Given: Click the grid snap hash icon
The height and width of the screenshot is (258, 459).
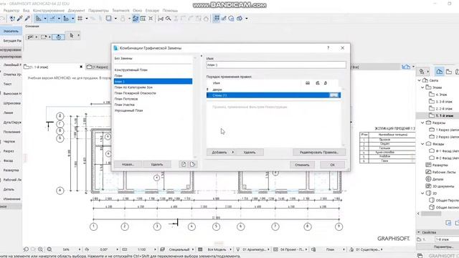Looking at the screenshot, I should click(80, 19).
